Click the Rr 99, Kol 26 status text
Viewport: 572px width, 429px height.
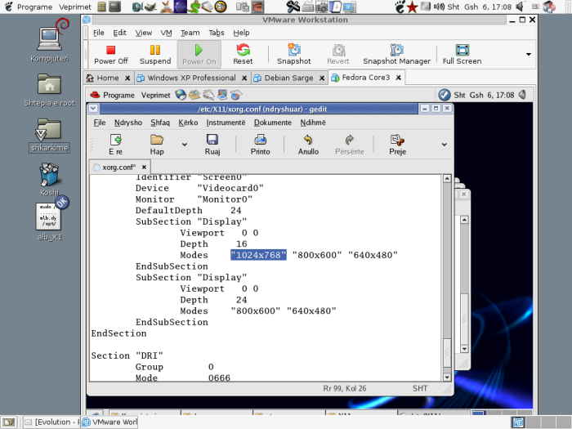pyautogui.click(x=345, y=388)
